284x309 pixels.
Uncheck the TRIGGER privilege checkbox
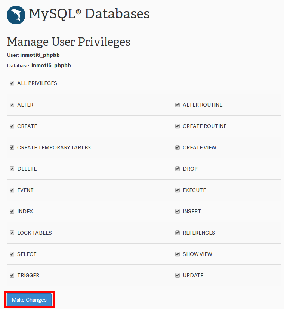pyautogui.click(x=12, y=275)
